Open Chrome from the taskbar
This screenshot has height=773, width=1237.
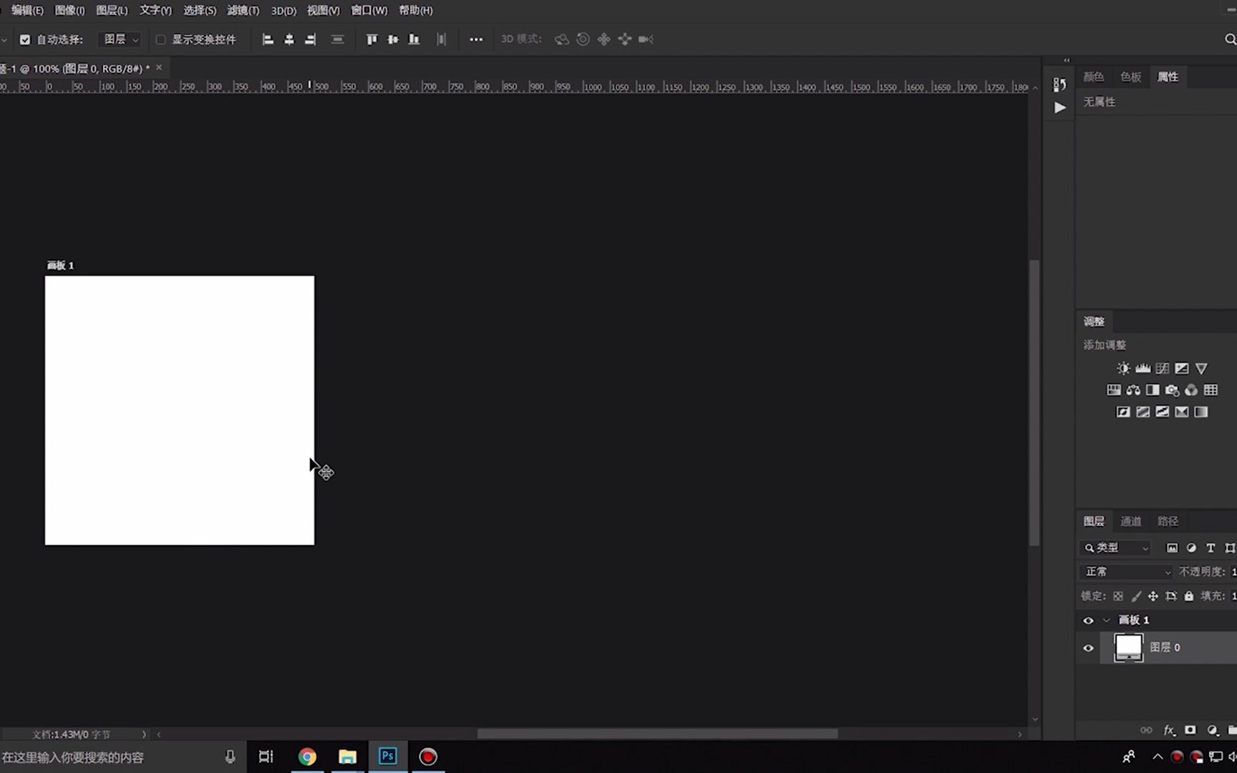tap(307, 757)
